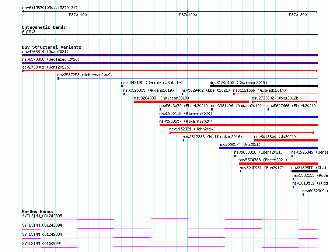Viewport: 328px width, 252px height.
Task: Click the nsv6573838 (Sedlazeck2020) purple bar
Action: pos(170,63)
